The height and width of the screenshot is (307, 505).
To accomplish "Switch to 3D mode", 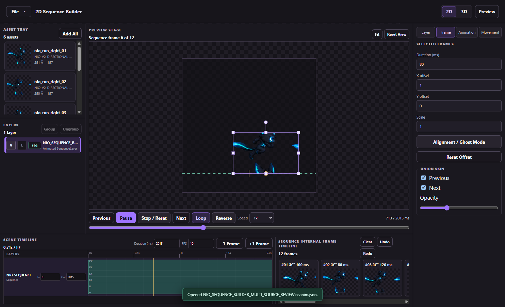I will click(464, 12).
